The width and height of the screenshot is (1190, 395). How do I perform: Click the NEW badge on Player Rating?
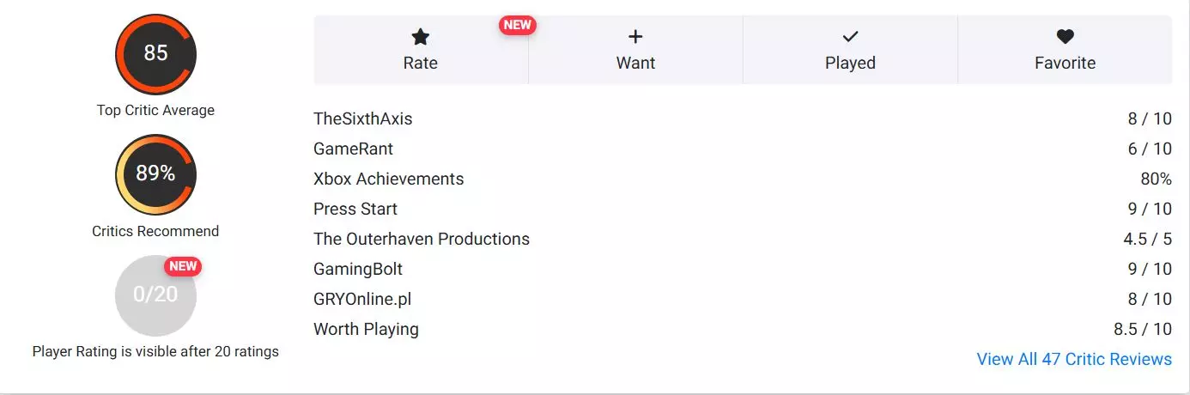point(183,266)
